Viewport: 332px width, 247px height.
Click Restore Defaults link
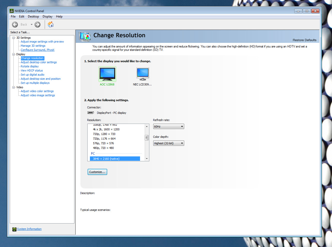[304, 40]
